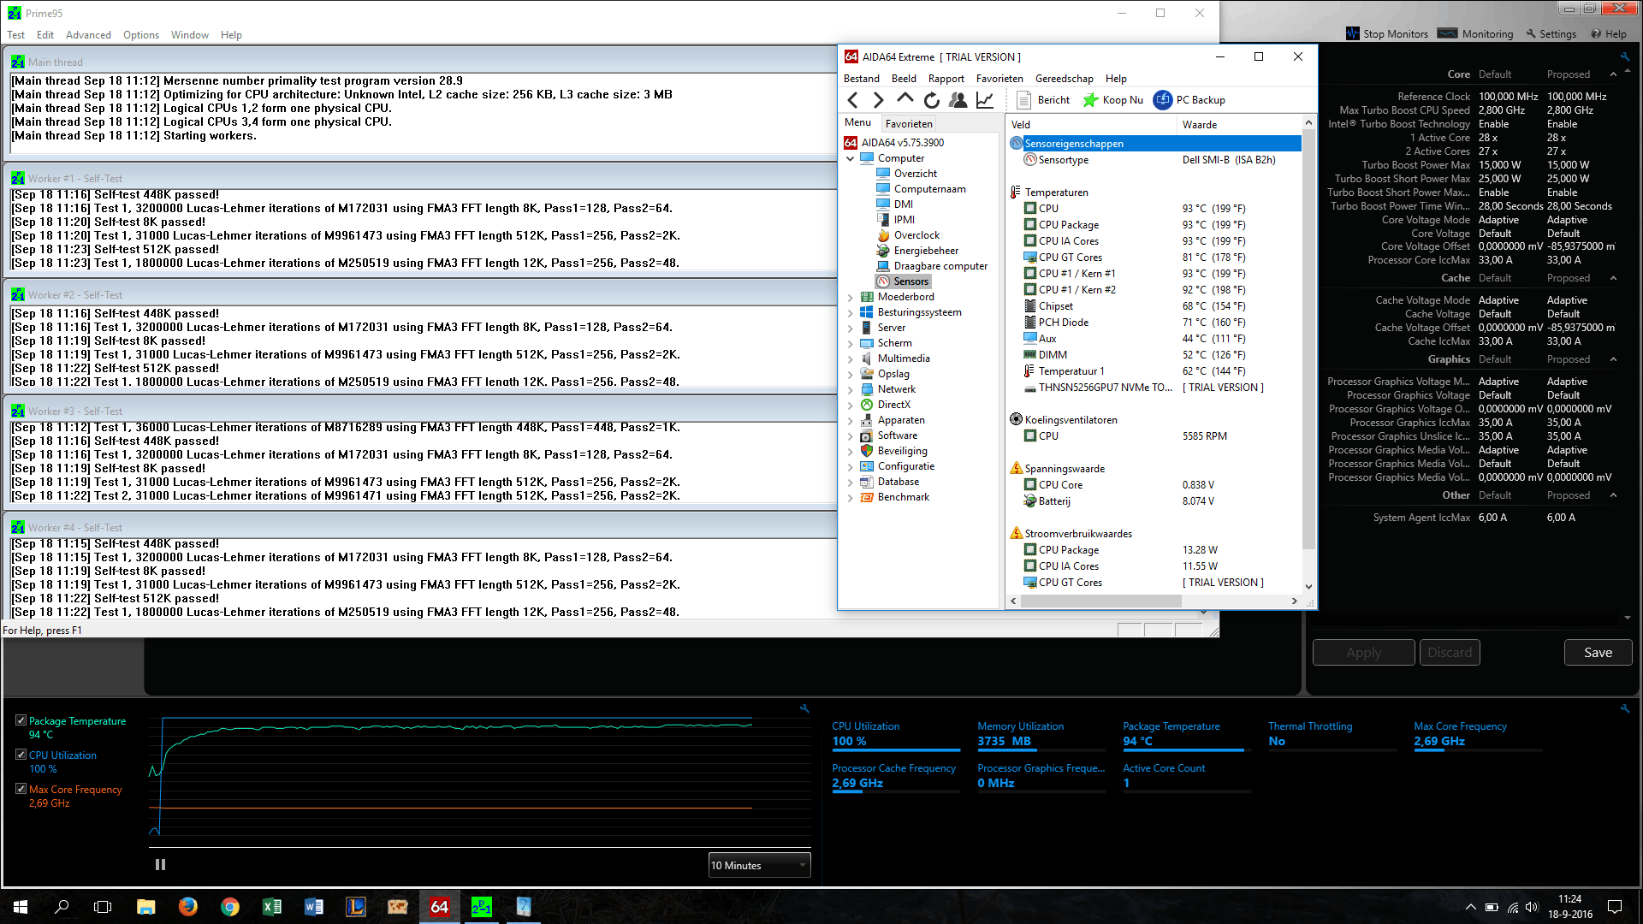Click the AIDA64 users icon
1643x924 pixels.
click(x=958, y=100)
